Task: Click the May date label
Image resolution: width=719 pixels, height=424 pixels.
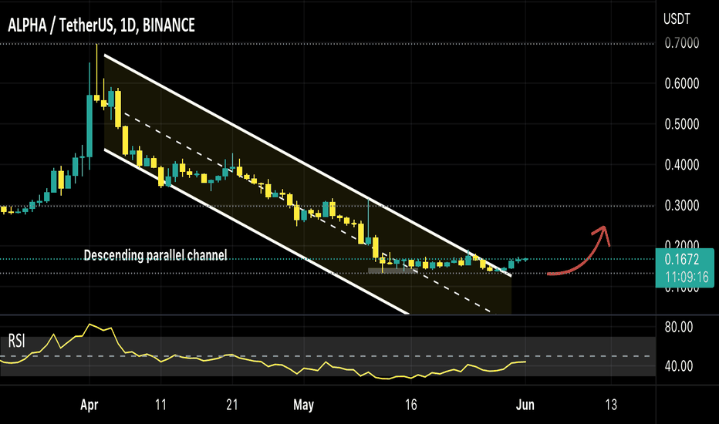Action: pos(303,405)
